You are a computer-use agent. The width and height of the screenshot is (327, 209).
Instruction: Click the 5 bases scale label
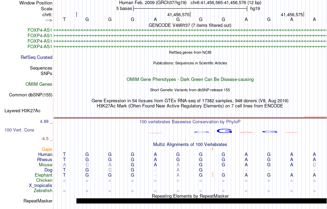pos(124,9)
